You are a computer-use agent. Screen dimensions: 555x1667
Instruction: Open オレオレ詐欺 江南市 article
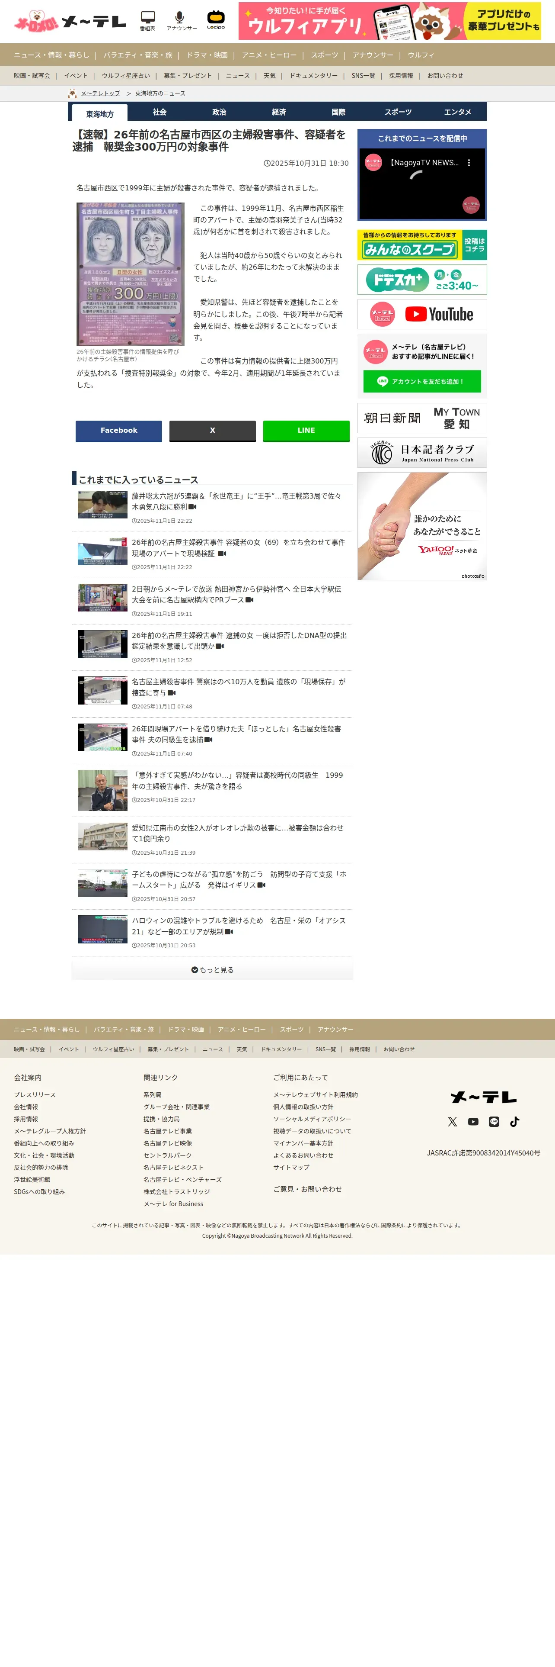click(238, 833)
